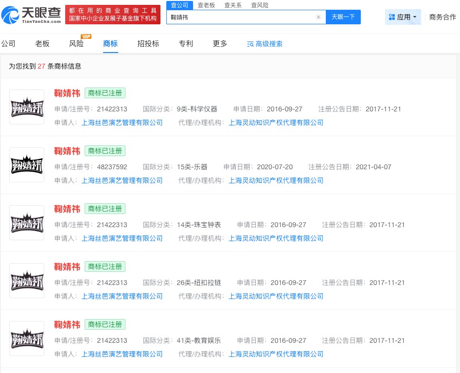The image size is (460, 373).
Task: Click the 乐器 class trademark image
Action: (x=27, y=164)
